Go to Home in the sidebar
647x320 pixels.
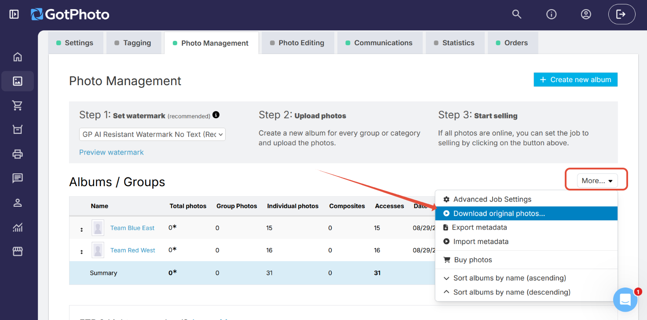(x=18, y=57)
